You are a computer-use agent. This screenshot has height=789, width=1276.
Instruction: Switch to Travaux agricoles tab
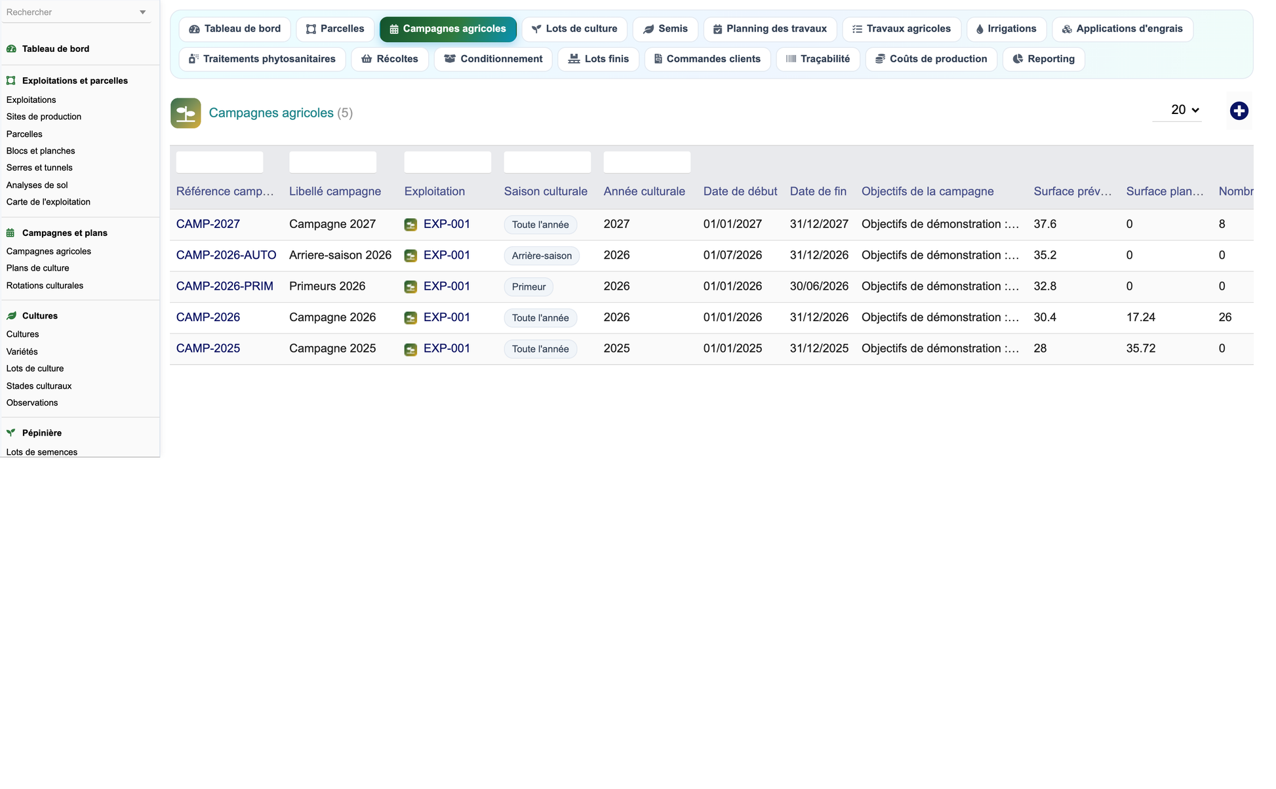pos(902,29)
